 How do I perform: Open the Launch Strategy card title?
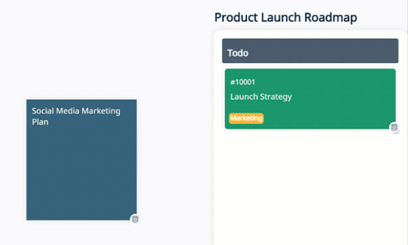point(261,97)
